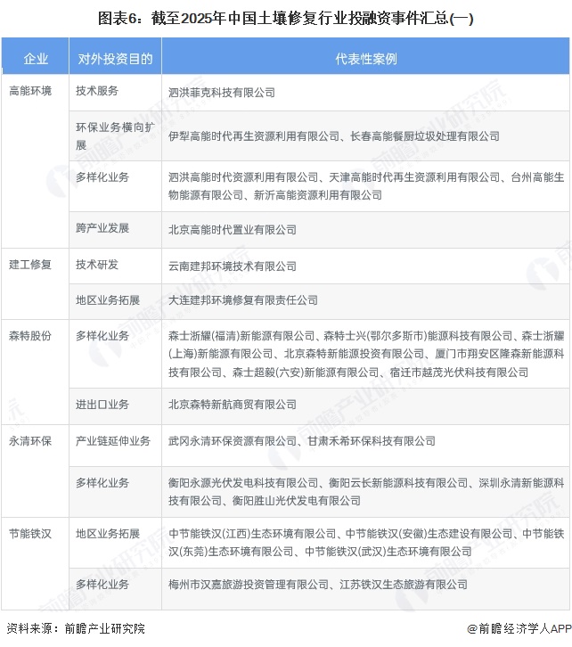
Task: Select the 云南建邦环境技术有限公司 case cell
Action: pos(366,266)
